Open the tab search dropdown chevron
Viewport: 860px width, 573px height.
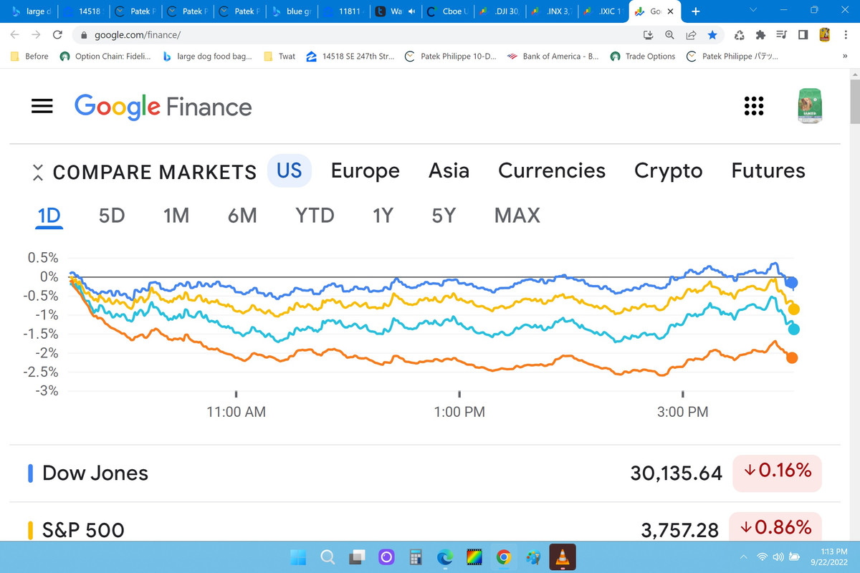[x=752, y=11]
